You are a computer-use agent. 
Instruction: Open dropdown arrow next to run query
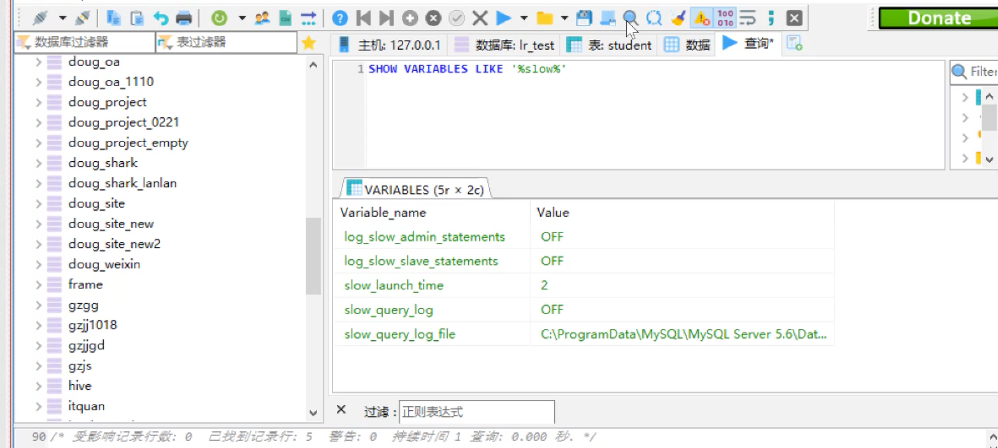tap(524, 18)
